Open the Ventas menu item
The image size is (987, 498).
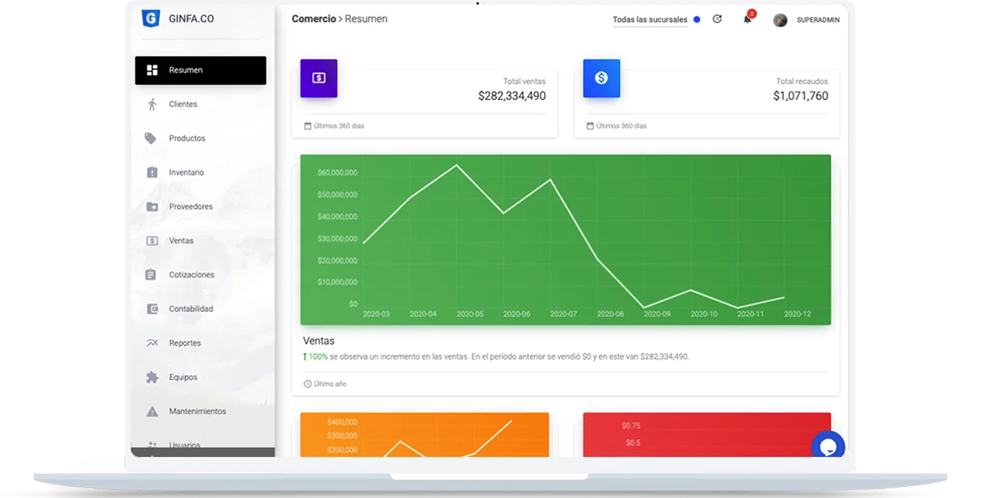[x=200, y=241]
